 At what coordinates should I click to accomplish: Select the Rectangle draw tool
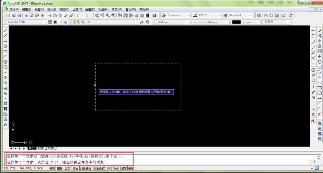point(6,51)
